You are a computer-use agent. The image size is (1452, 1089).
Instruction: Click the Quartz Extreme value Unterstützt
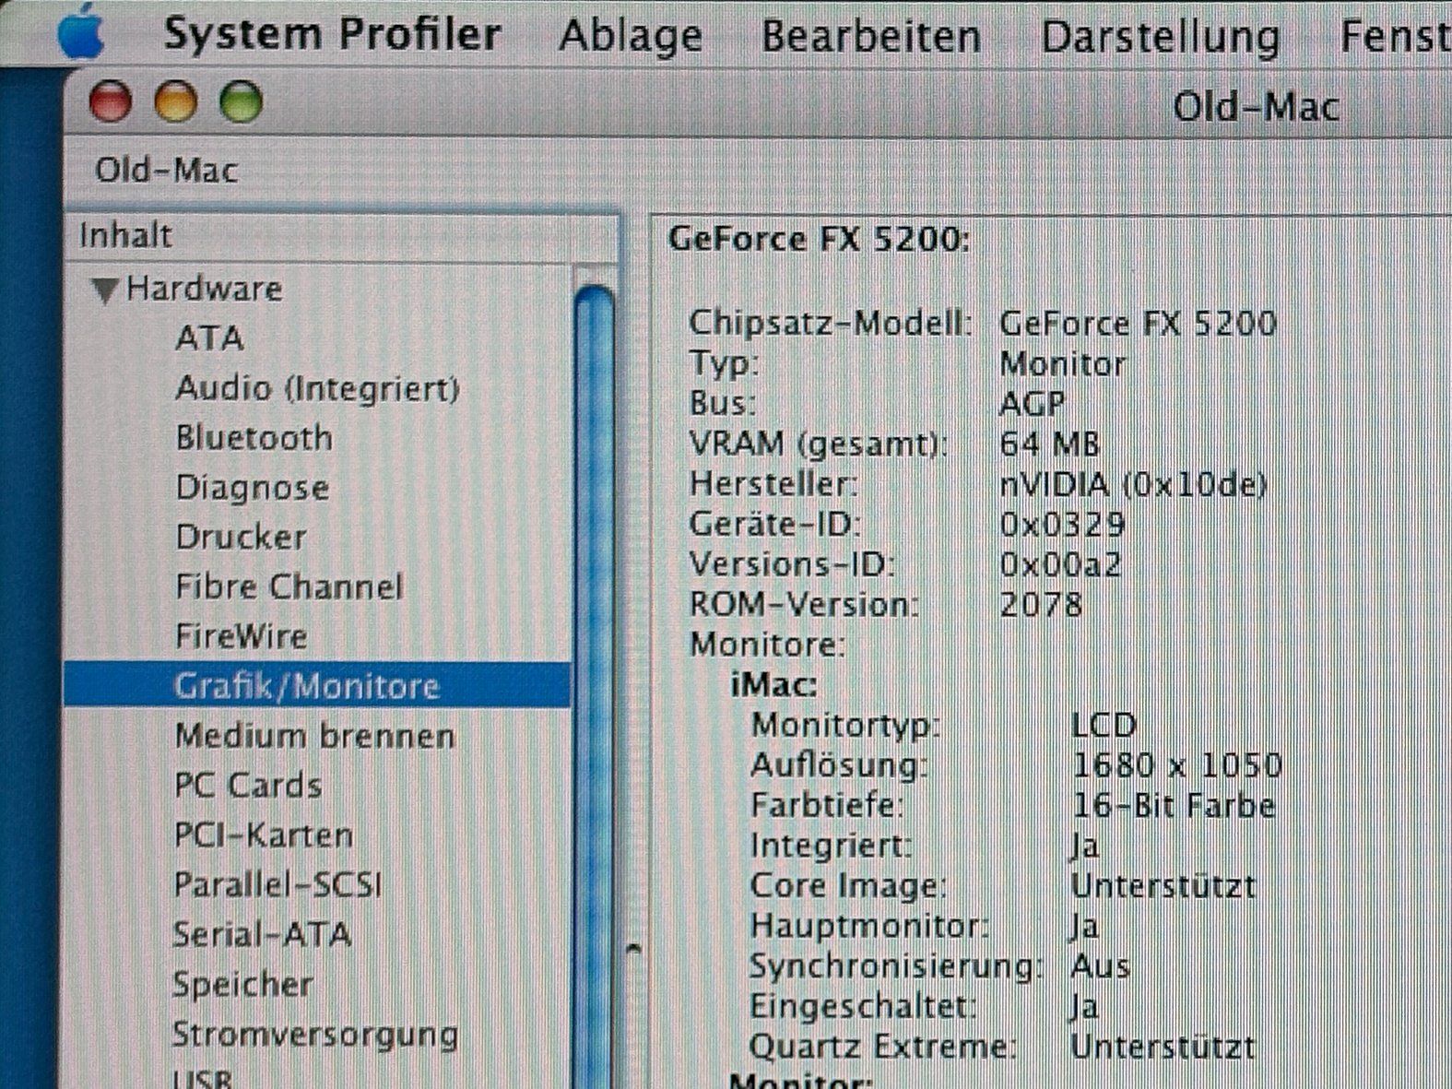tap(1163, 1047)
